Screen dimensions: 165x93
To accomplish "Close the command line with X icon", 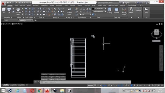I will (x=36, y=82).
